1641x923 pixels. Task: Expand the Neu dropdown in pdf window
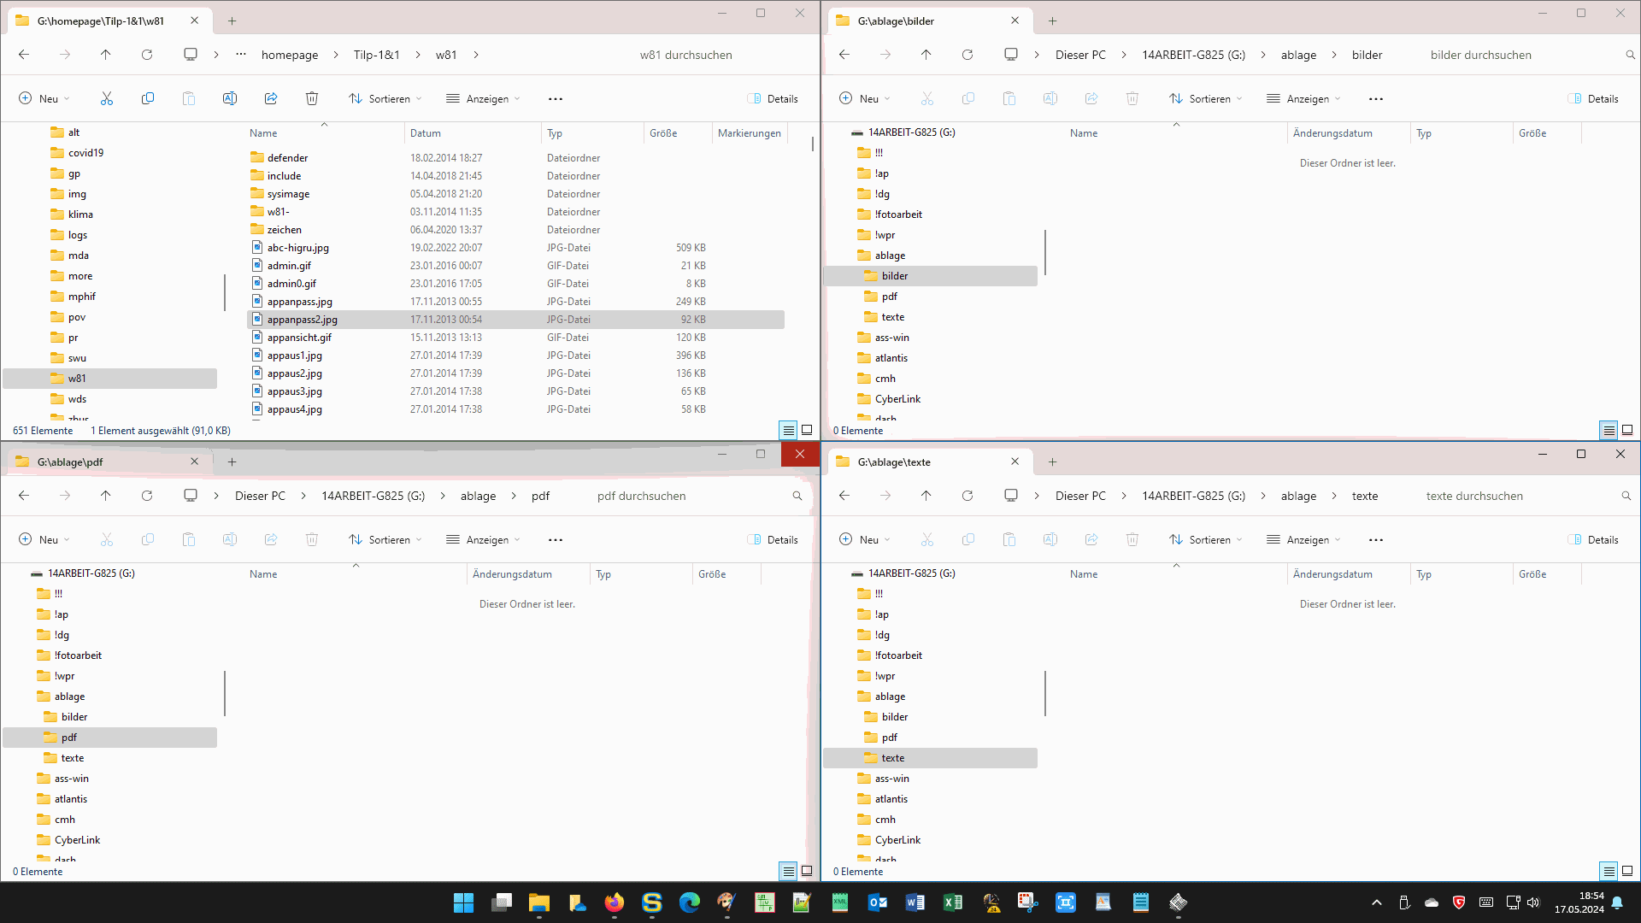click(44, 540)
